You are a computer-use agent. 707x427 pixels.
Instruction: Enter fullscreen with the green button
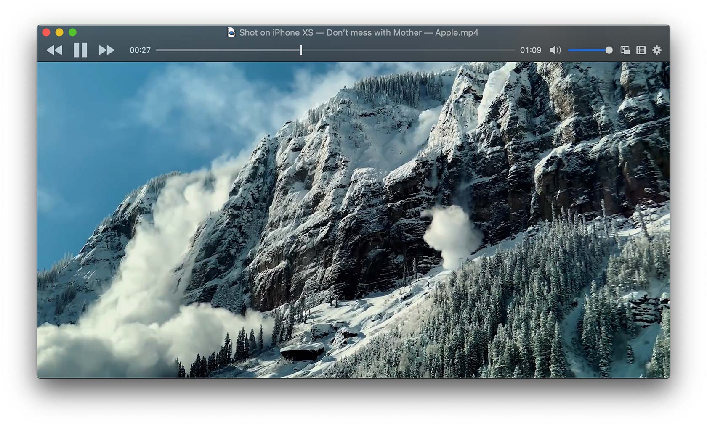pos(72,32)
